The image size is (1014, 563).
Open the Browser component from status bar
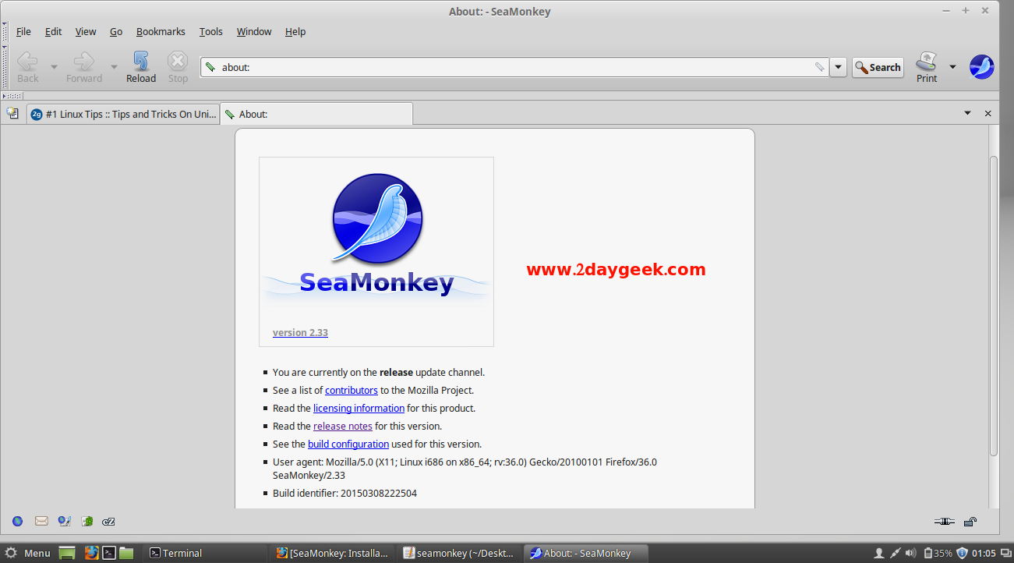pos(17,521)
